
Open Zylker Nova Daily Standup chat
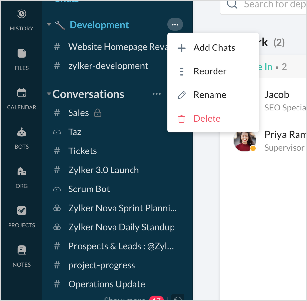click(x=121, y=227)
